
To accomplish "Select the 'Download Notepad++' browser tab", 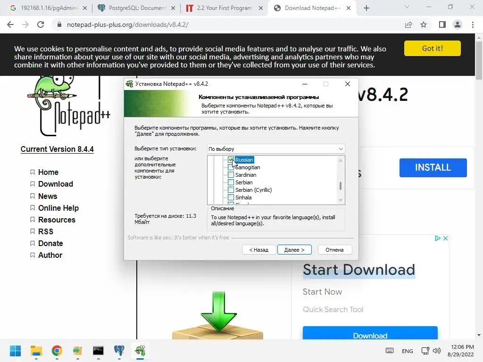I will [x=312, y=8].
